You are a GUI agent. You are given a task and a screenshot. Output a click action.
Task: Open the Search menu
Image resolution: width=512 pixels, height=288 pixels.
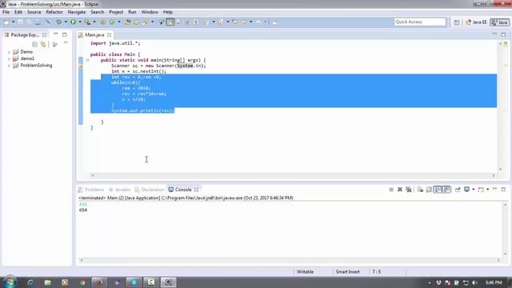coord(98,12)
